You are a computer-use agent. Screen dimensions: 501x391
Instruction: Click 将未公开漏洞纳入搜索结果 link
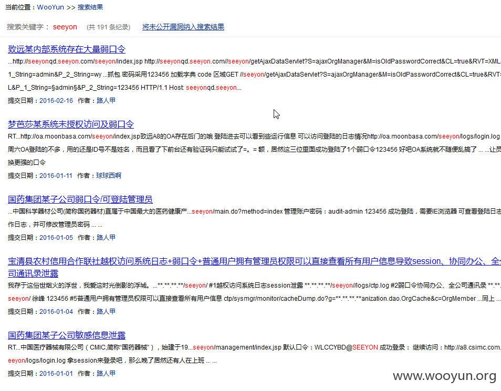[x=183, y=27]
